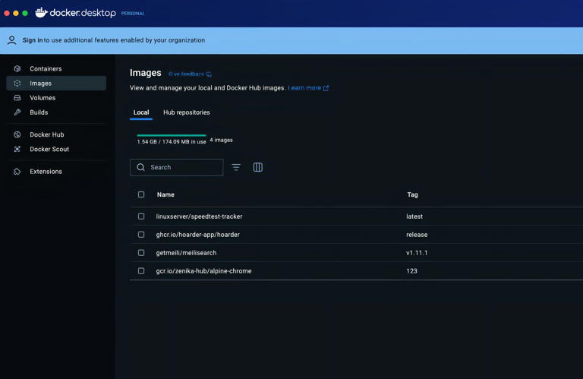Screen dimensions: 583x379
Task: Open Extensions via the puzzle icon
Action: pos(17,172)
